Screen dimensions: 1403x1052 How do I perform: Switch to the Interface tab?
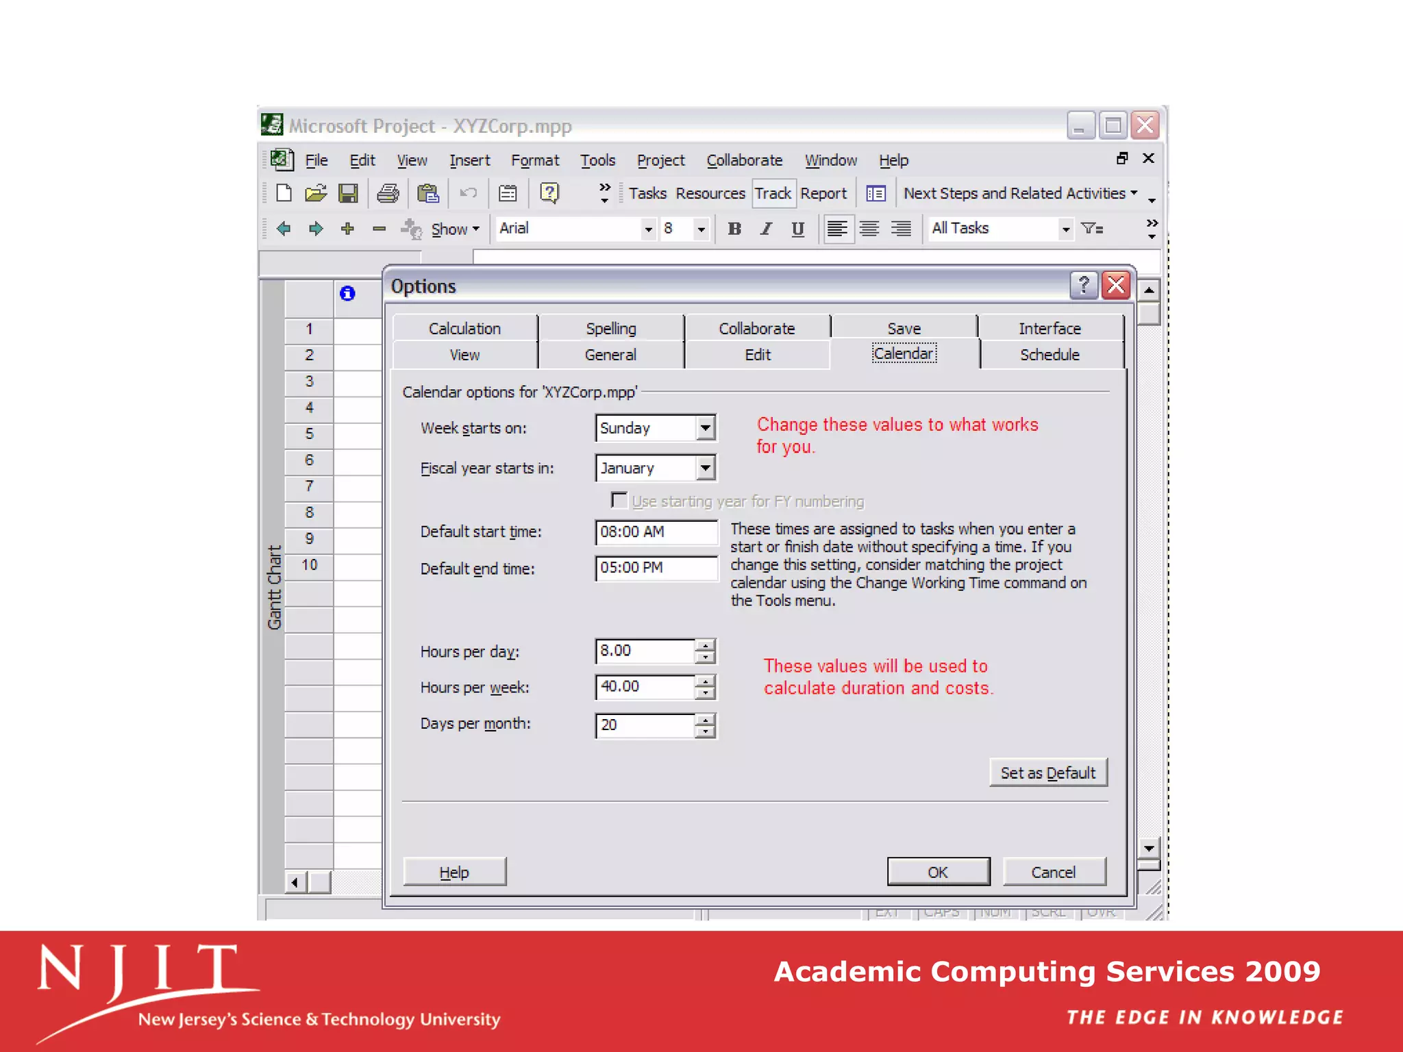(1050, 328)
